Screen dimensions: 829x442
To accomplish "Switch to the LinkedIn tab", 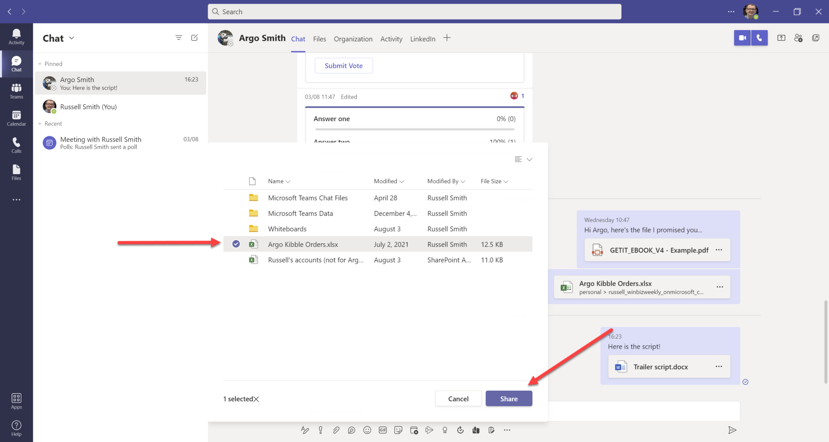I will coord(423,39).
